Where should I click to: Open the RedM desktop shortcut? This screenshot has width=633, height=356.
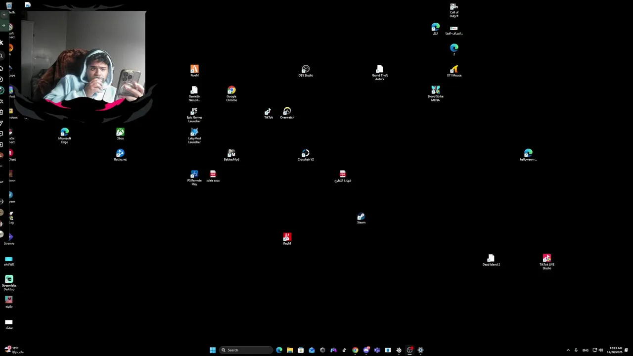[x=287, y=239]
